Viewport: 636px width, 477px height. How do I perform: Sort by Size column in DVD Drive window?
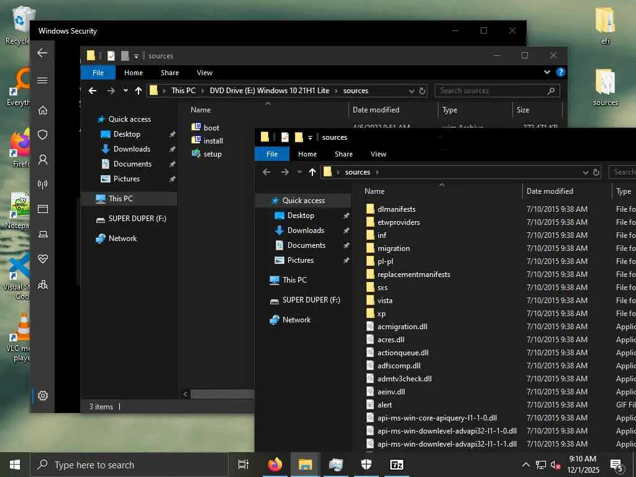pyautogui.click(x=537, y=110)
